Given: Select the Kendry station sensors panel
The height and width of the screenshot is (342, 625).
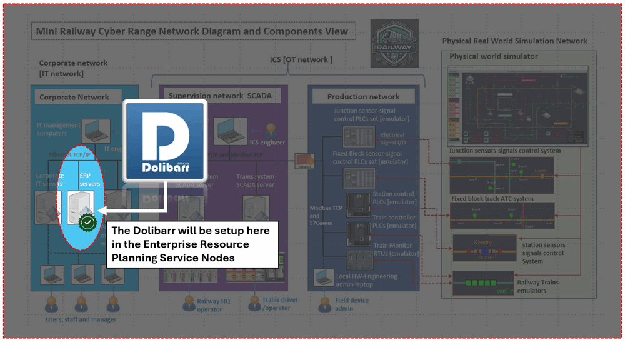Looking at the screenshot, I should [x=484, y=248].
